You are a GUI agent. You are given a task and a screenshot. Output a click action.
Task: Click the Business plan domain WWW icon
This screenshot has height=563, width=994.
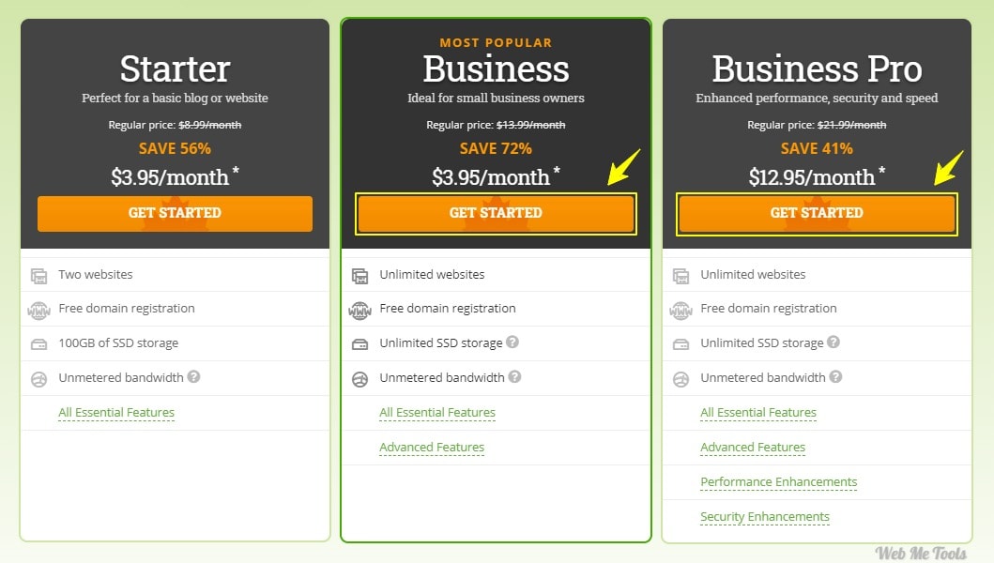pos(359,311)
